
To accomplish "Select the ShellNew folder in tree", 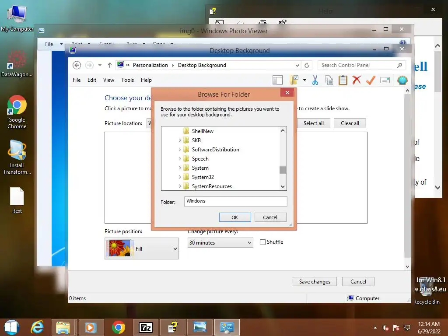I will (202, 131).
